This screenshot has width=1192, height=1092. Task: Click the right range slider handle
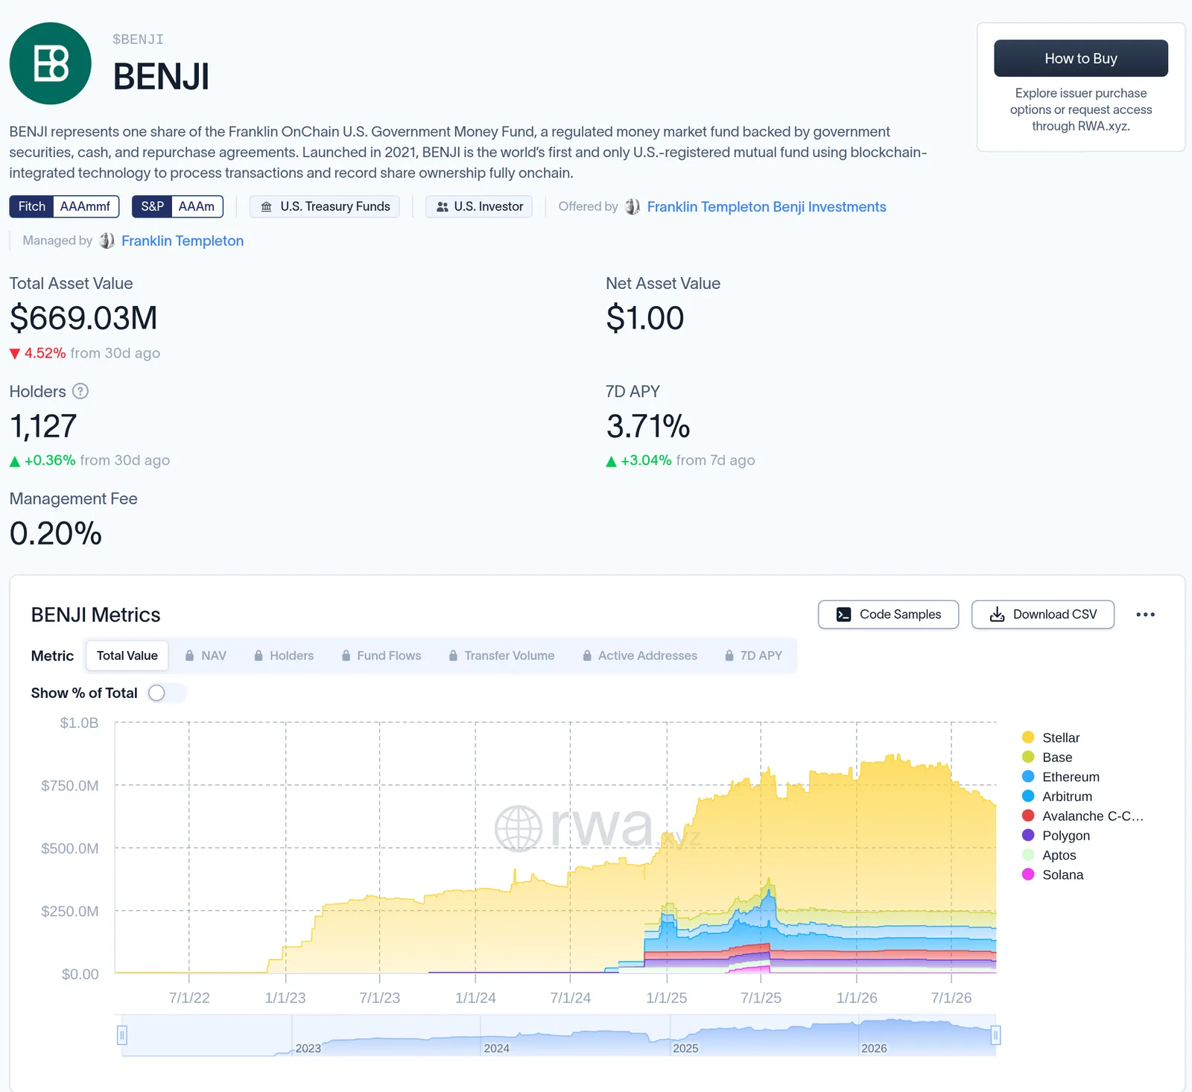click(x=995, y=1035)
